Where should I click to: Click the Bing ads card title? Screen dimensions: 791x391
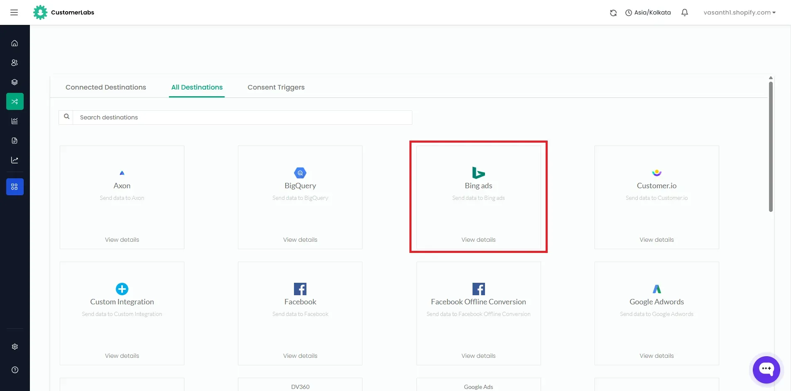click(x=478, y=186)
